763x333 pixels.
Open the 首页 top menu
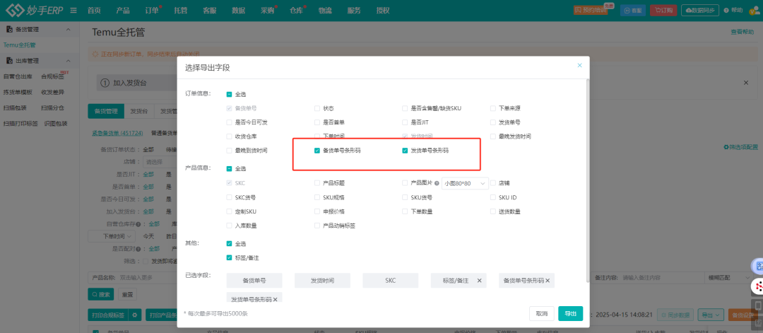point(95,10)
